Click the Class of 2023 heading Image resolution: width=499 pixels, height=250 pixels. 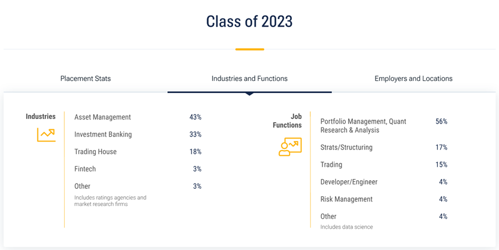coord(249,21)
